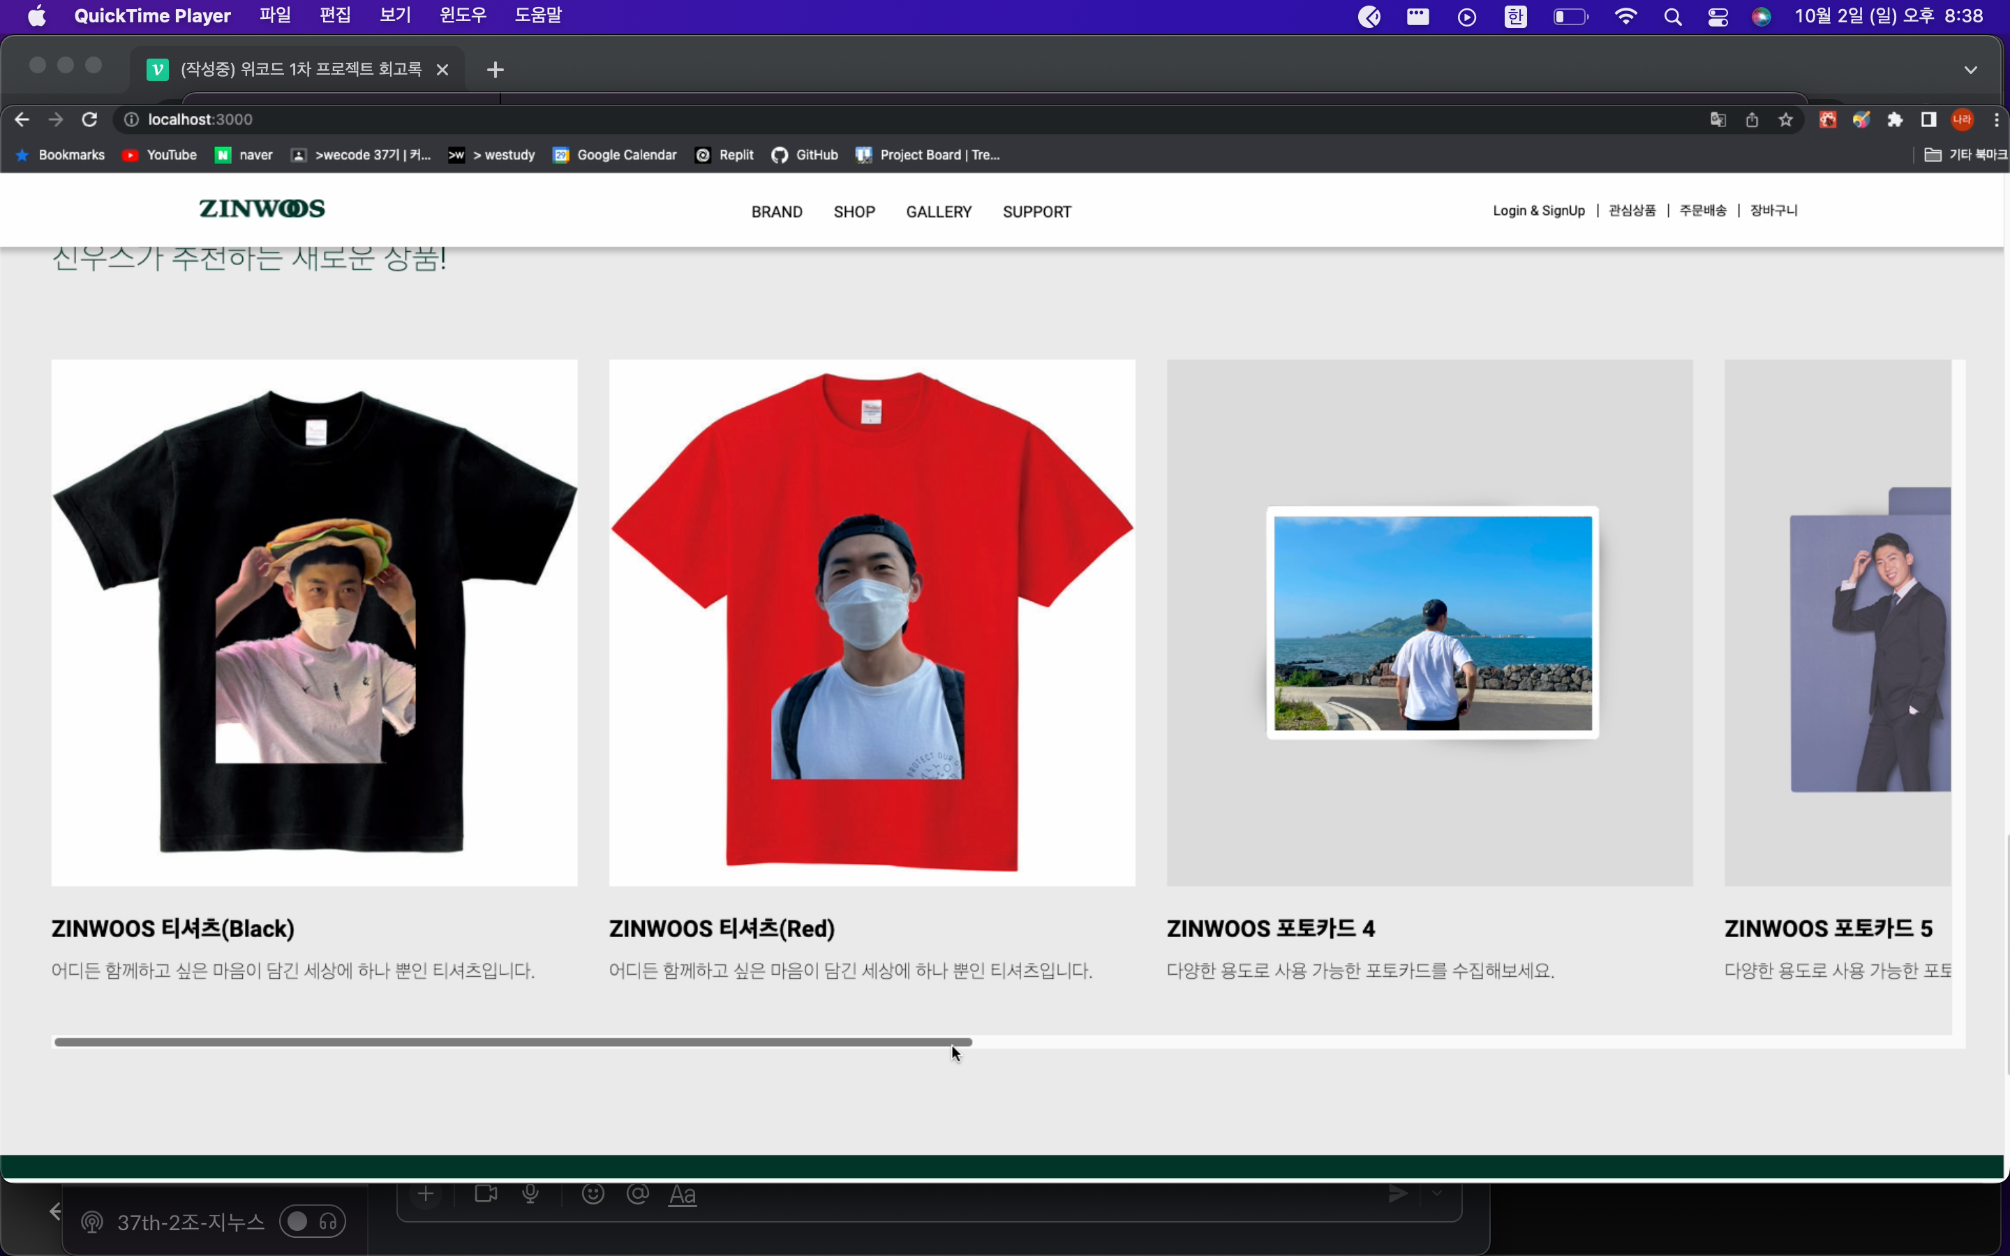Viewport: 2010px width, 1256px height.
Task: Open a new browser tab
Action: pos(495,70)
